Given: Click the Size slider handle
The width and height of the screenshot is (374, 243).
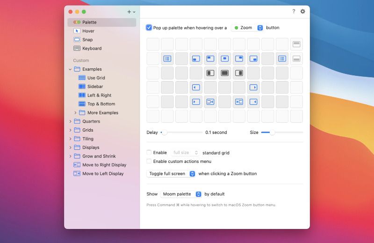Looking at the screenshot, I should pos(272,133).
